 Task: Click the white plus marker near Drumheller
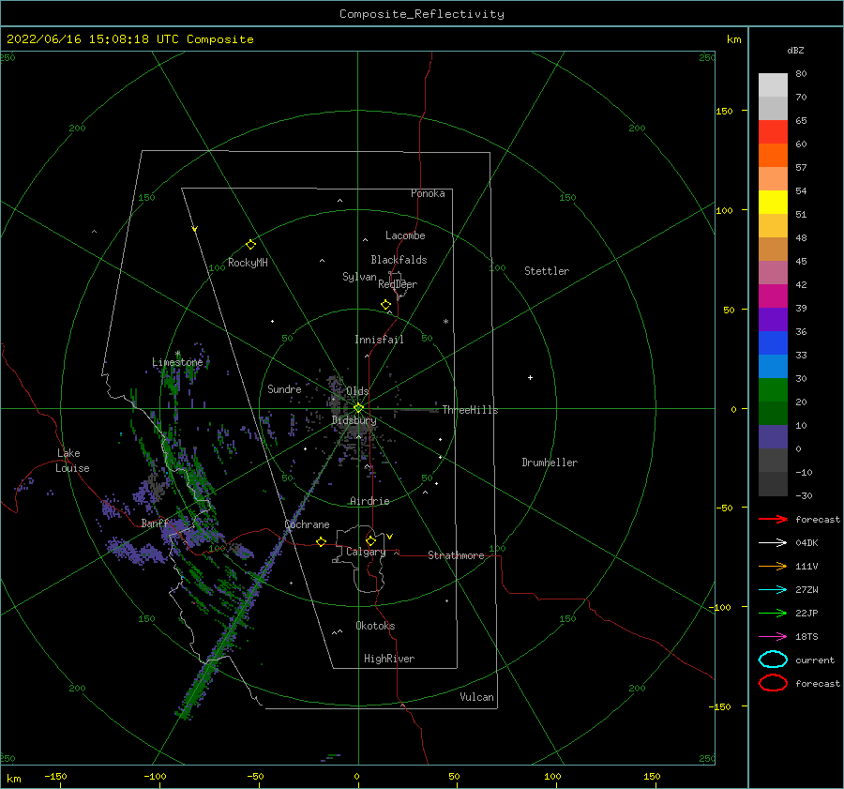coord(530,377)
